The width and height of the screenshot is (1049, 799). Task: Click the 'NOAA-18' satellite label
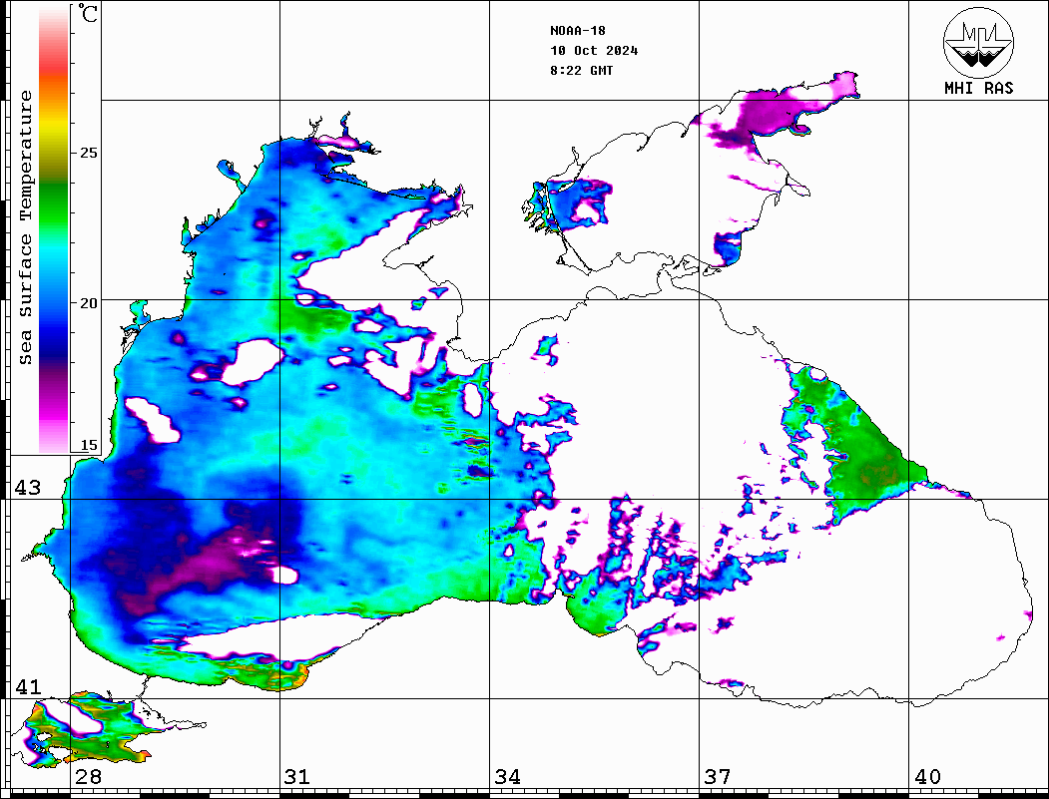pyautogui.click(x=577, y=31)
